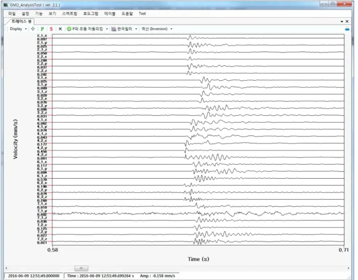Maximize the GMO_AnalysisTool window
The height and width of the screenshot is (280, 358).
(x=333, y=4)
